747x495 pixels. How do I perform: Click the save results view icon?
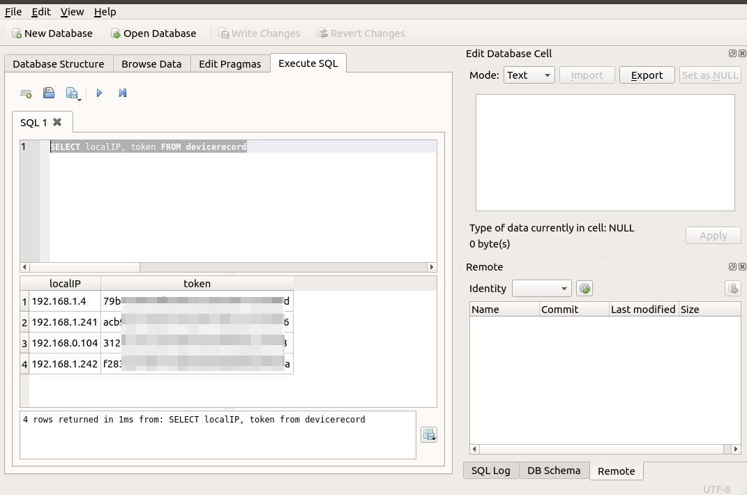point(429,434)
